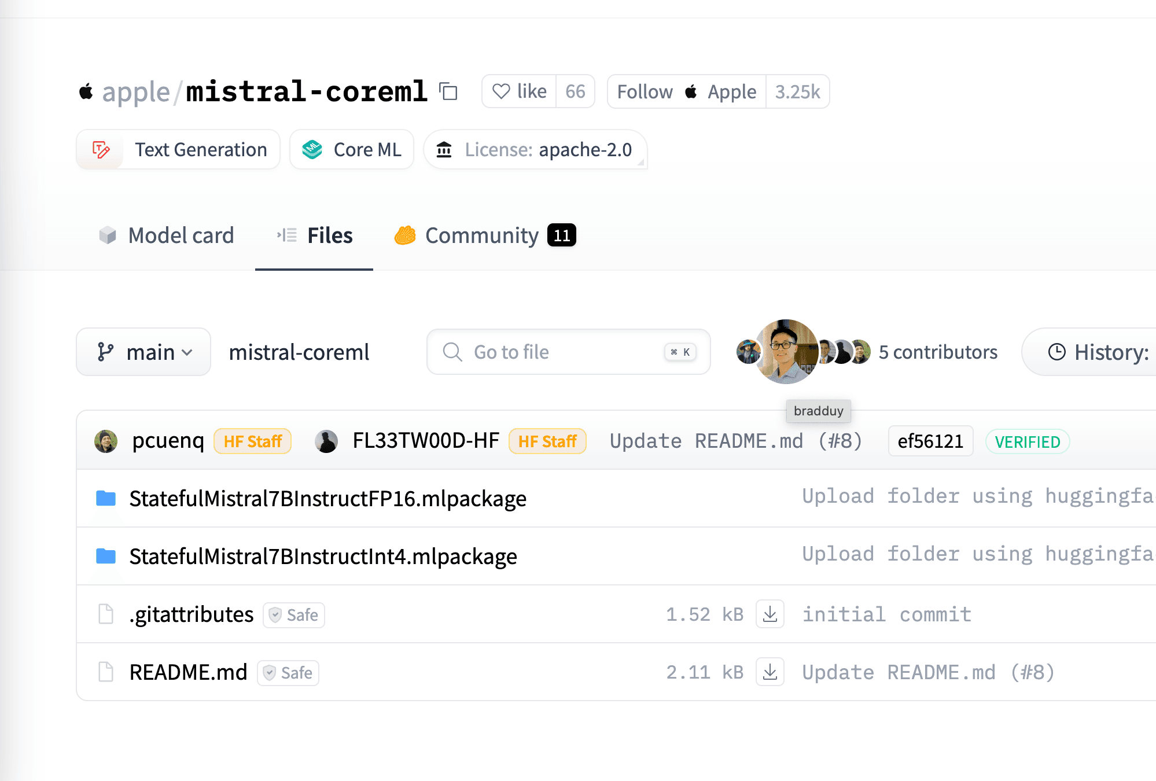Click the VERIFIED badge
This screenshot has width=1156, height=781.
[1028, 441]
